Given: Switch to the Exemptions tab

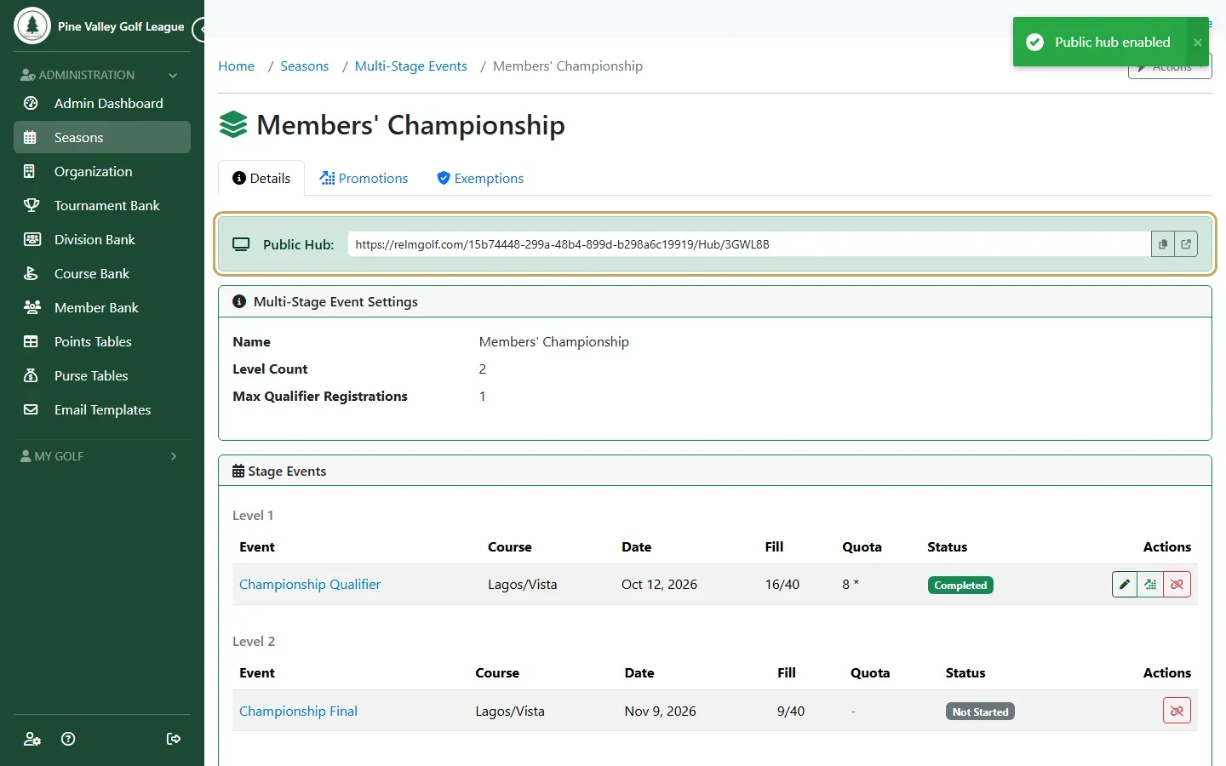Looking at the screenshot, I should click(480, 178).
